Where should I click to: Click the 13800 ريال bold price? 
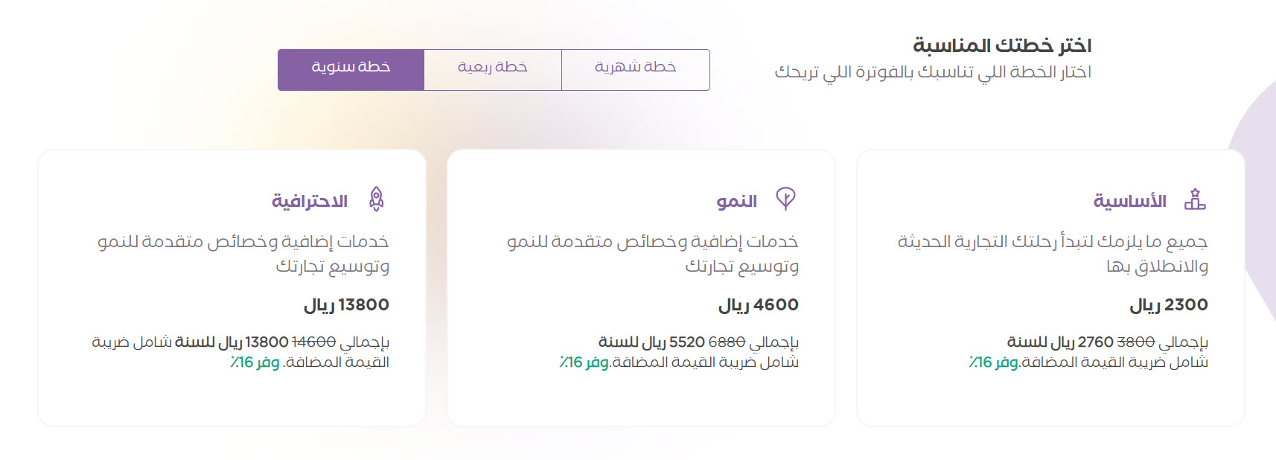[x=346, y=305]
